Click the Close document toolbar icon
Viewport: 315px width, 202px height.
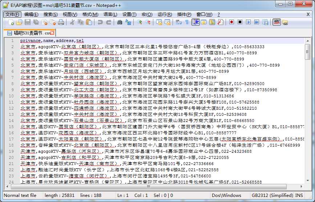tap(45, 22)
